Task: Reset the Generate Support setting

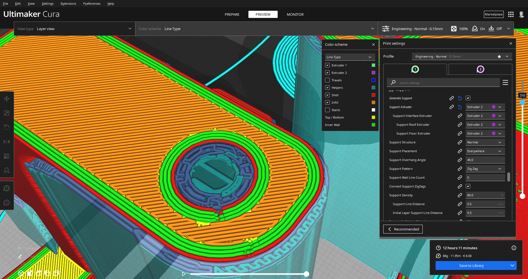Action: click(x=460, y=98)
